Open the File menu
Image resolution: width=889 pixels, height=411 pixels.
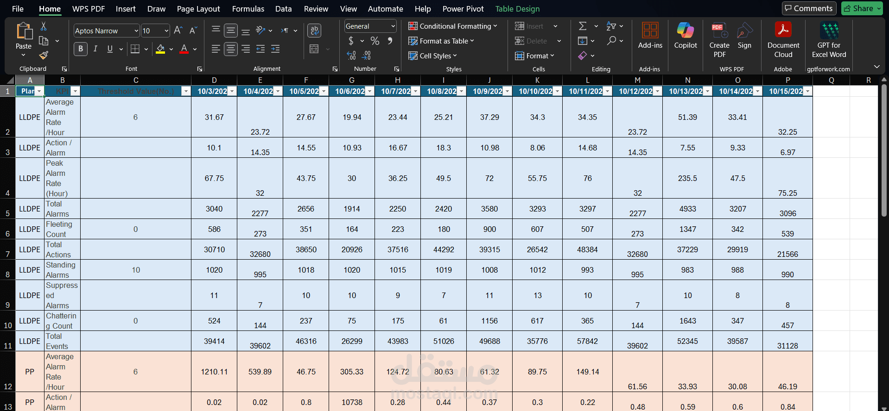pyautogui.click(x=18, y=9)
